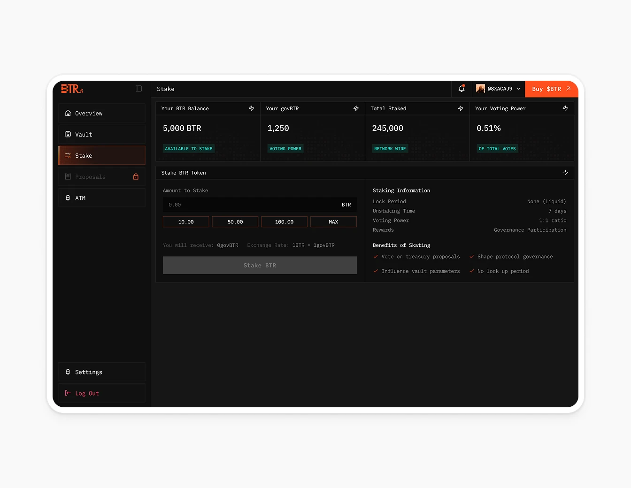Open the @8XACAJ9 account dropdown

[x=498, y=89]
